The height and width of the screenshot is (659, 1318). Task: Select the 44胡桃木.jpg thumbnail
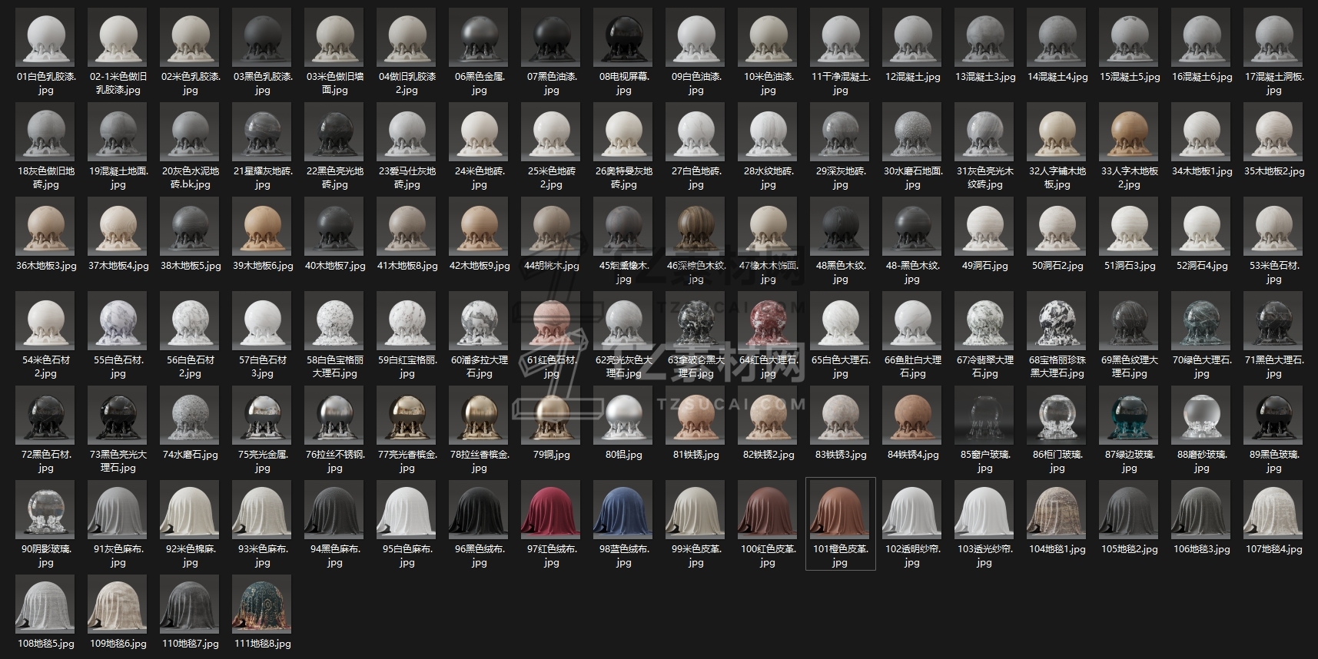point(551,227)
